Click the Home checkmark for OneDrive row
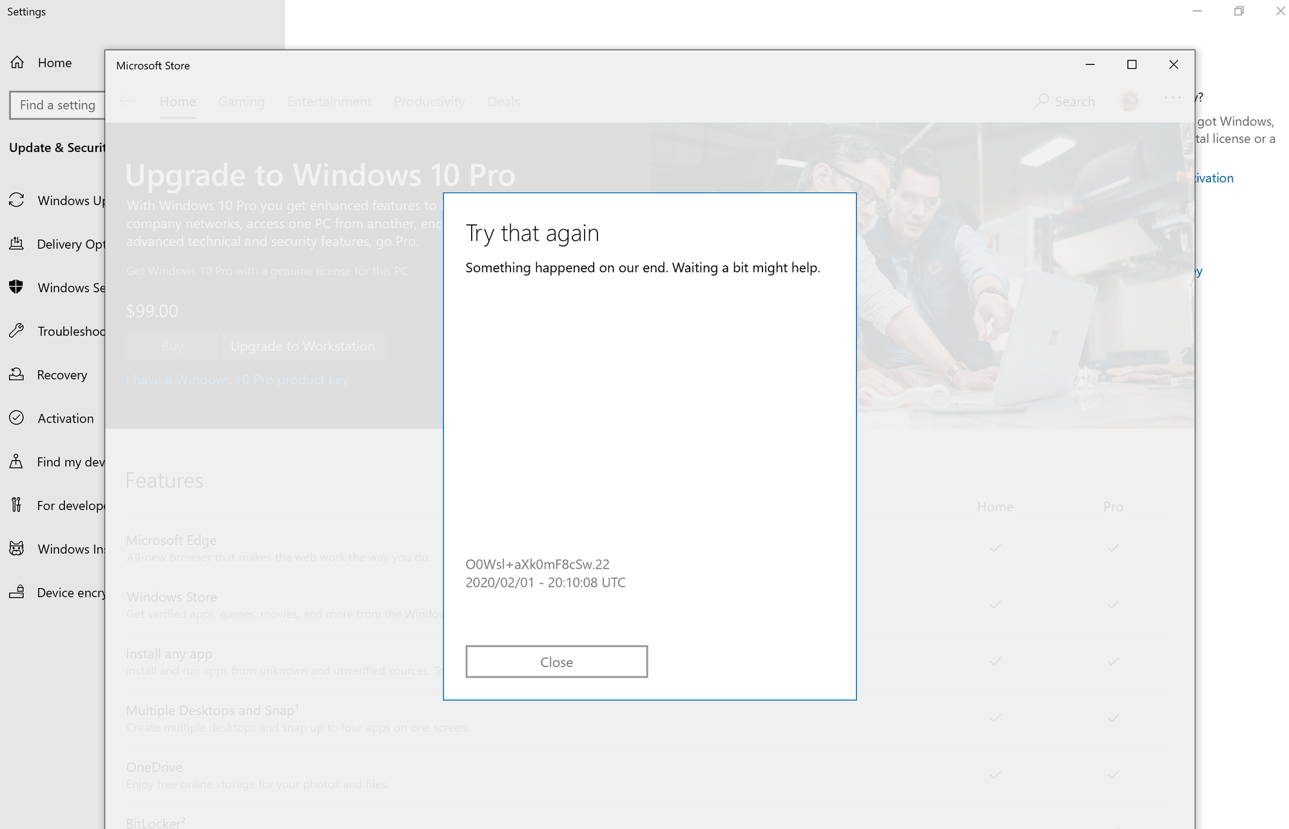1289x829 pixels. pyautogui.click(x=995, y=774)
